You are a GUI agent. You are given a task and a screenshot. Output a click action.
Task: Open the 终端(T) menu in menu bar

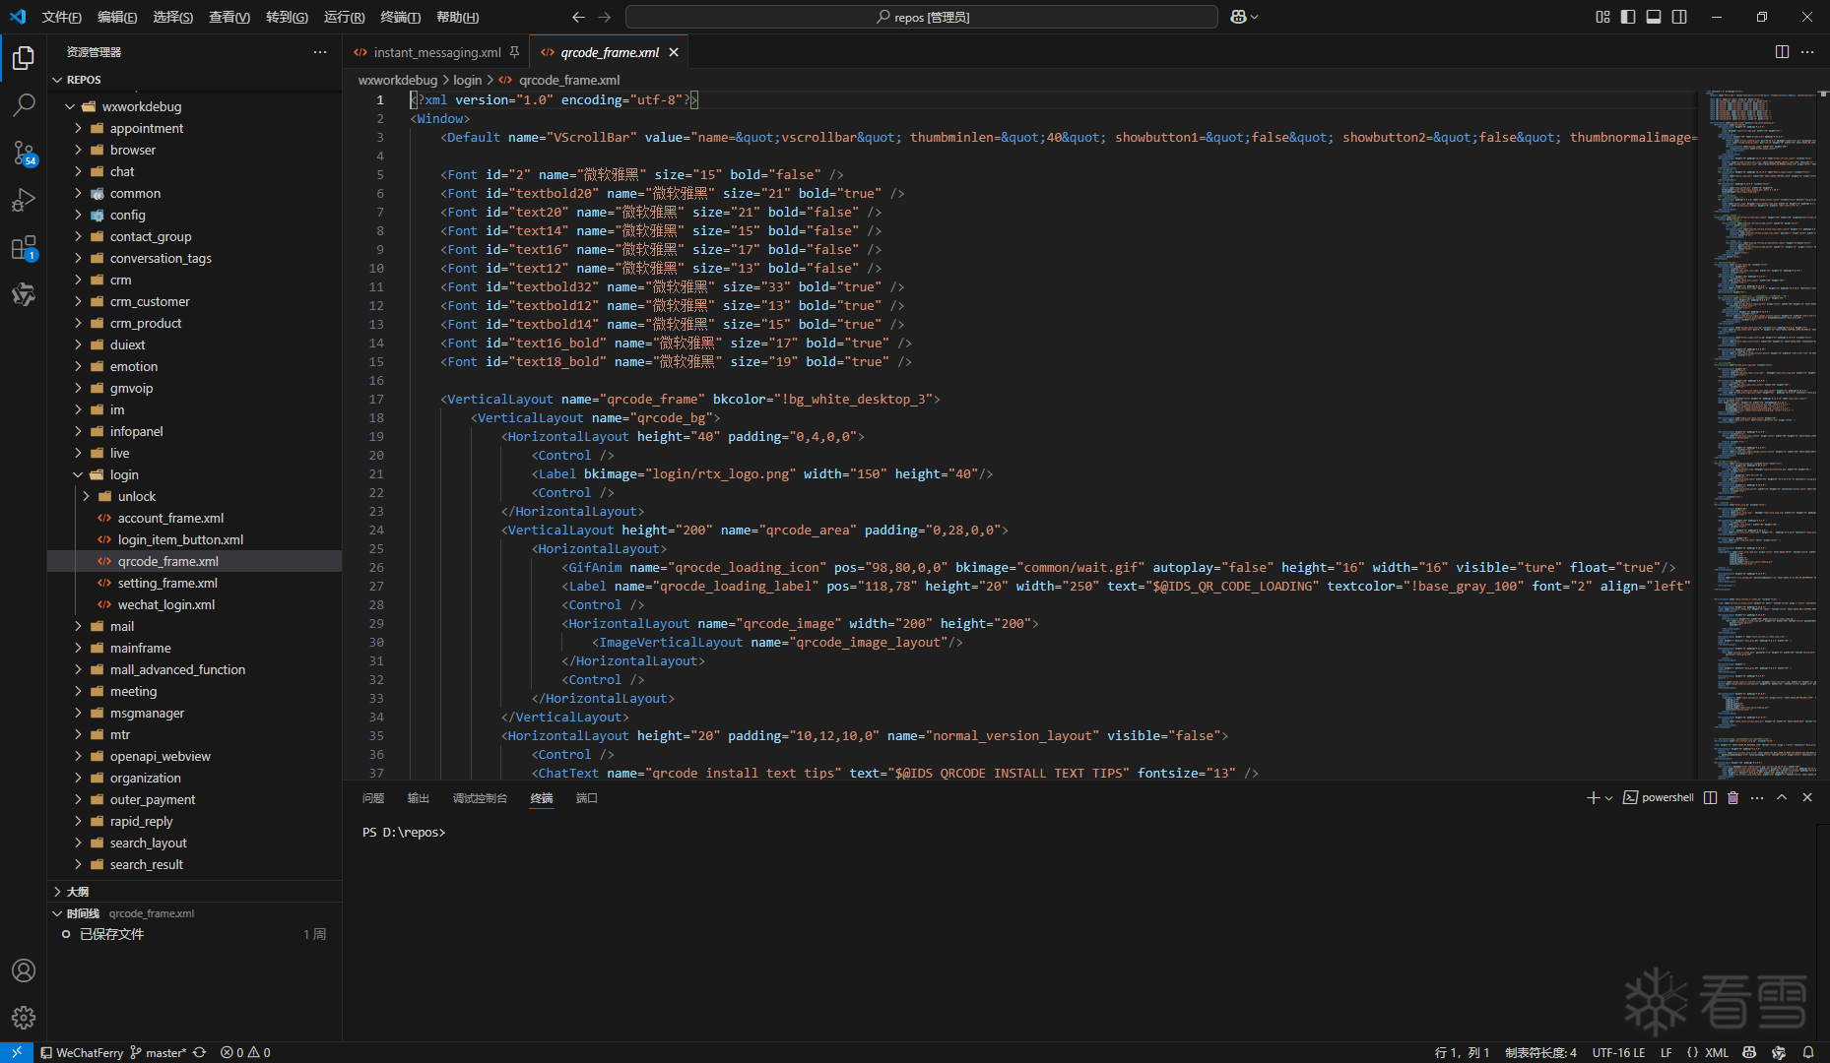(400, 17)
